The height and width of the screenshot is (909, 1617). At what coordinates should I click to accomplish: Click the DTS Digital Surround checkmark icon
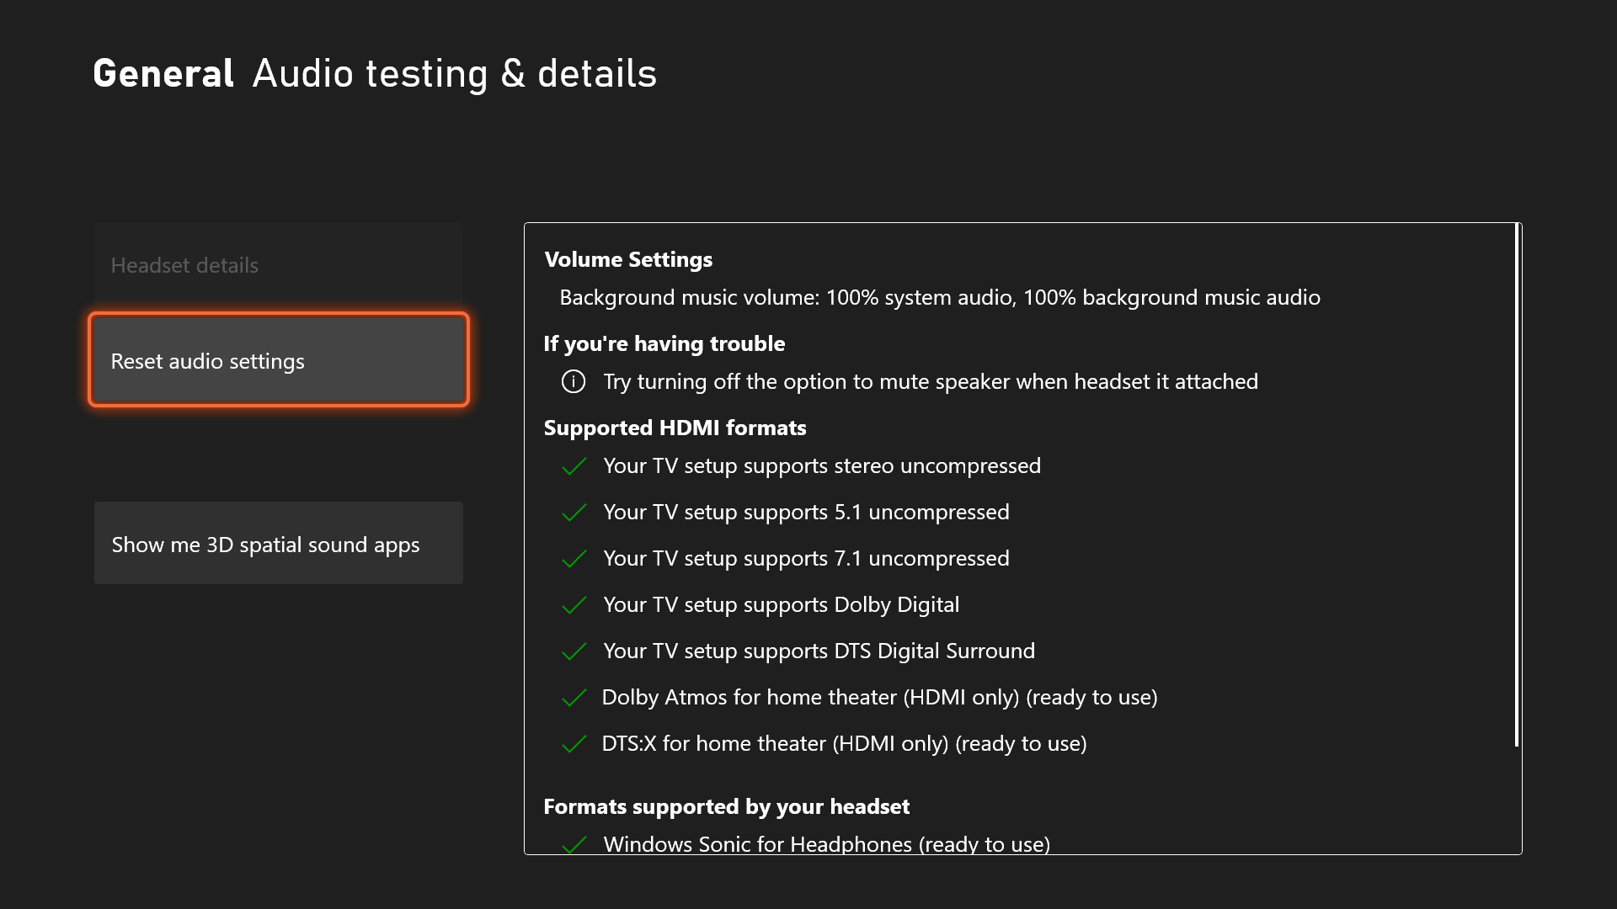point(574,651)
